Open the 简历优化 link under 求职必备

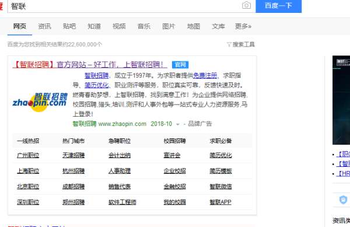220,155
